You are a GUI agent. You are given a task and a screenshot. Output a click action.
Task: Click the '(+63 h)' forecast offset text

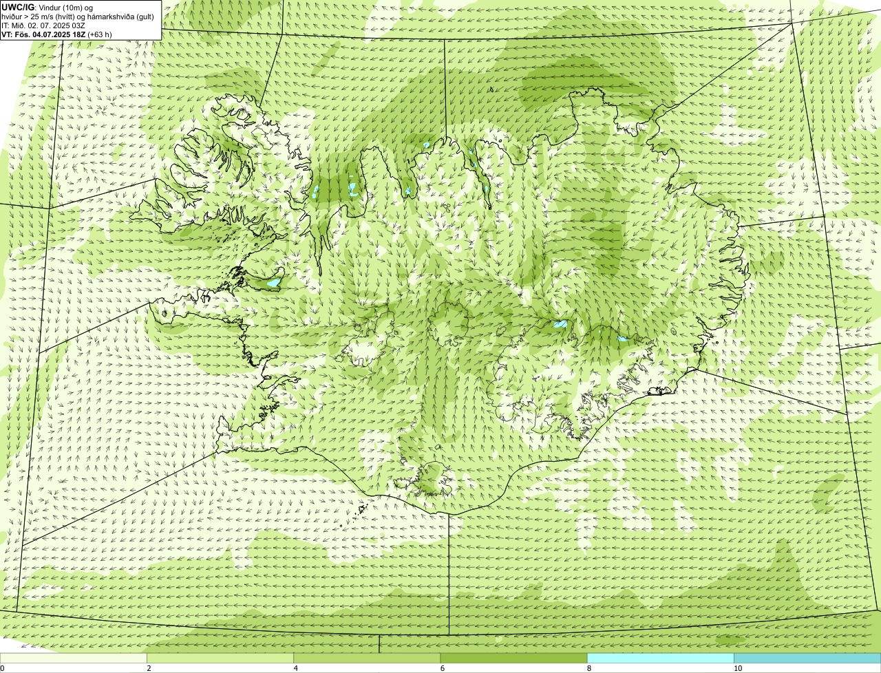(x=100, y=34)
